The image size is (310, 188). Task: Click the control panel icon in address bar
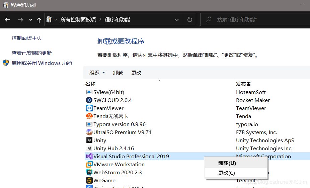(49, 19)
